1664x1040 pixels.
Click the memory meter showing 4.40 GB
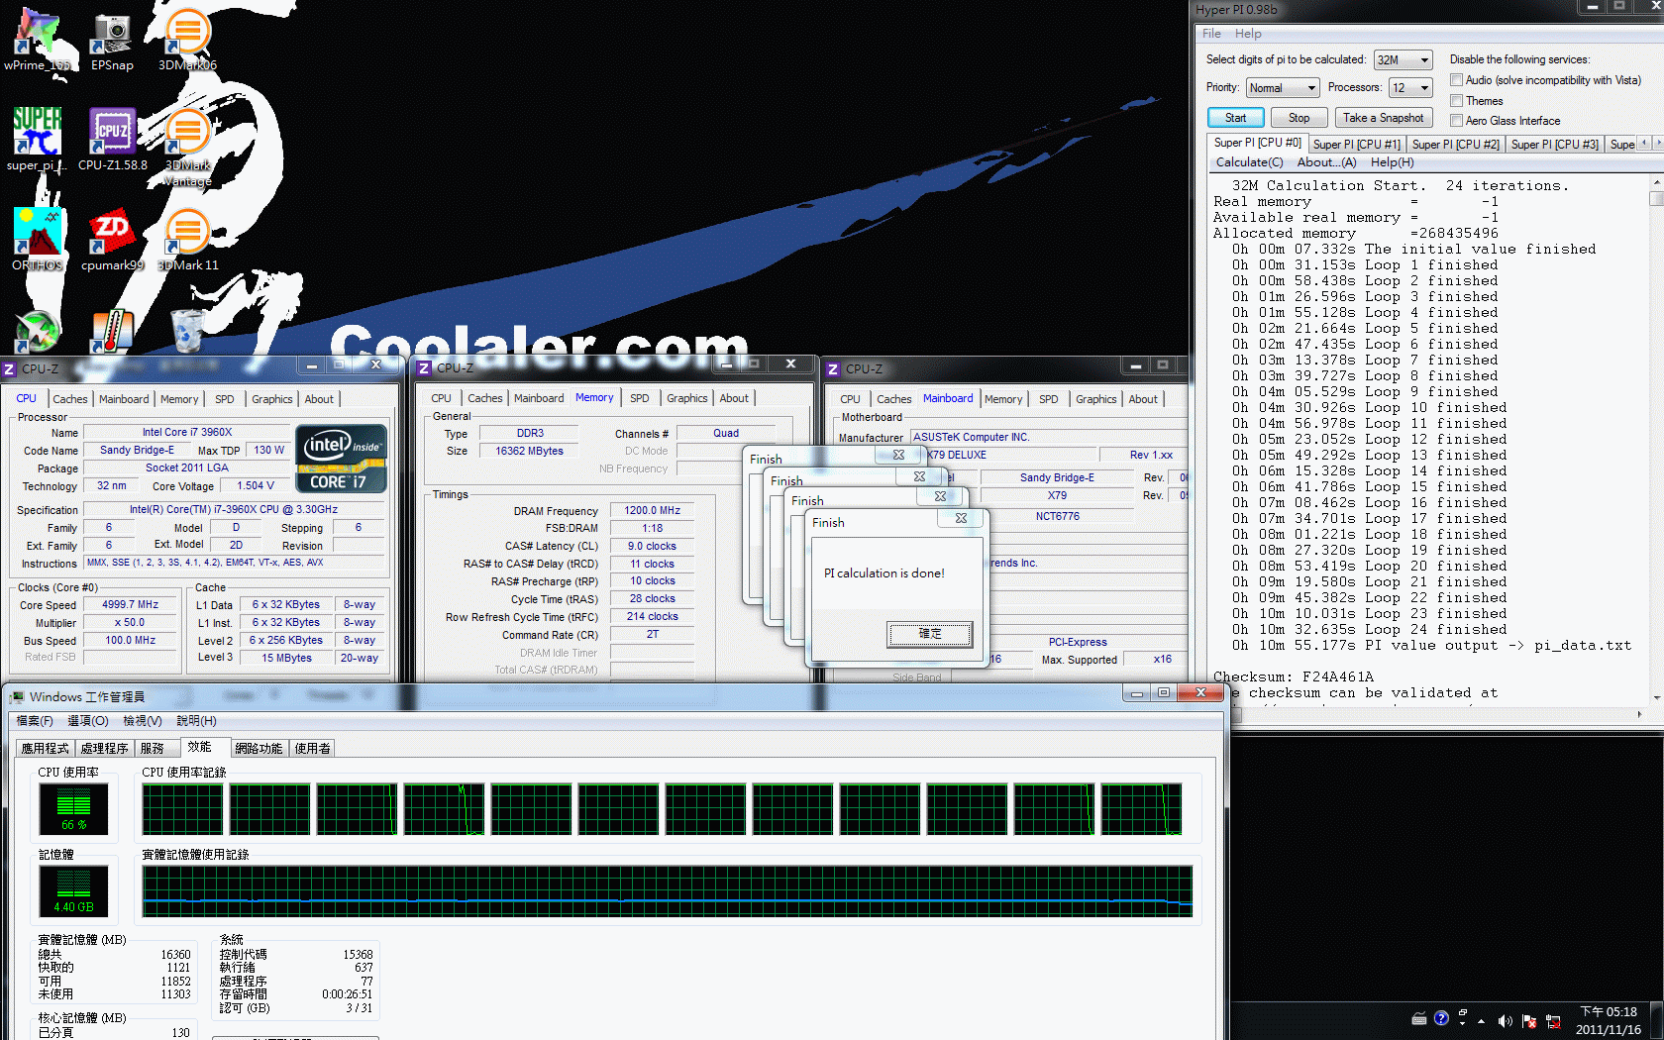click(x=73, y=890)
